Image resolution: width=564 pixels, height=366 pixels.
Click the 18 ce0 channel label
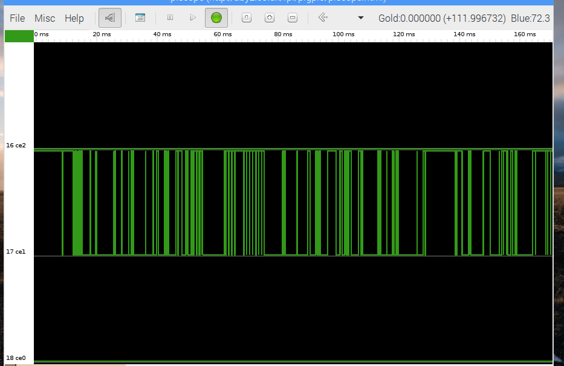pos(16,358)
